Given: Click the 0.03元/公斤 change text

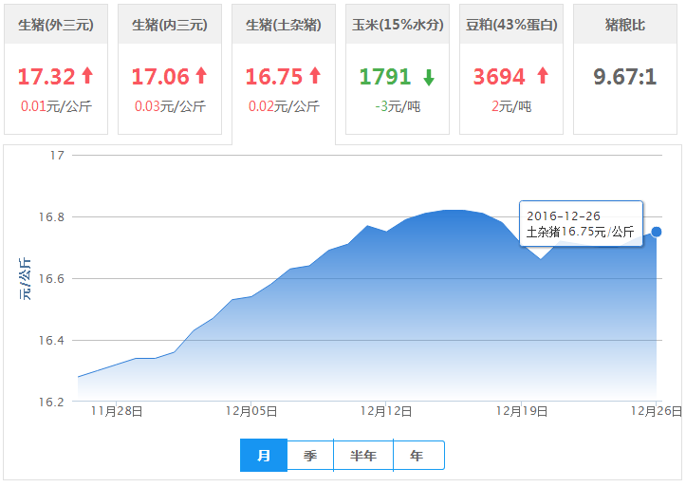Looking at the screenshot, I should [x=170, y=106].
